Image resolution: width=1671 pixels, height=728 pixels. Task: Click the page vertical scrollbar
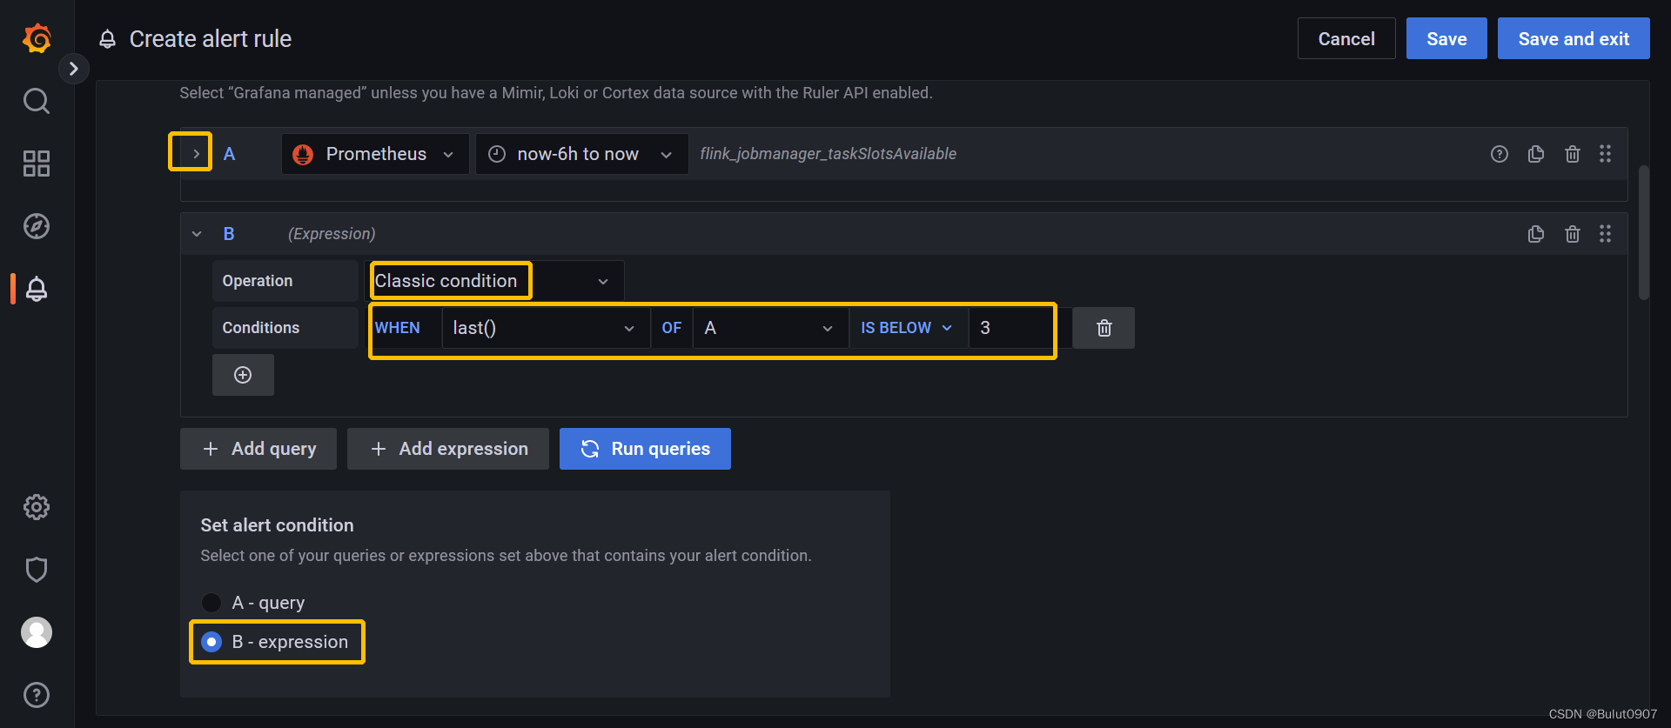(1644, 232)
